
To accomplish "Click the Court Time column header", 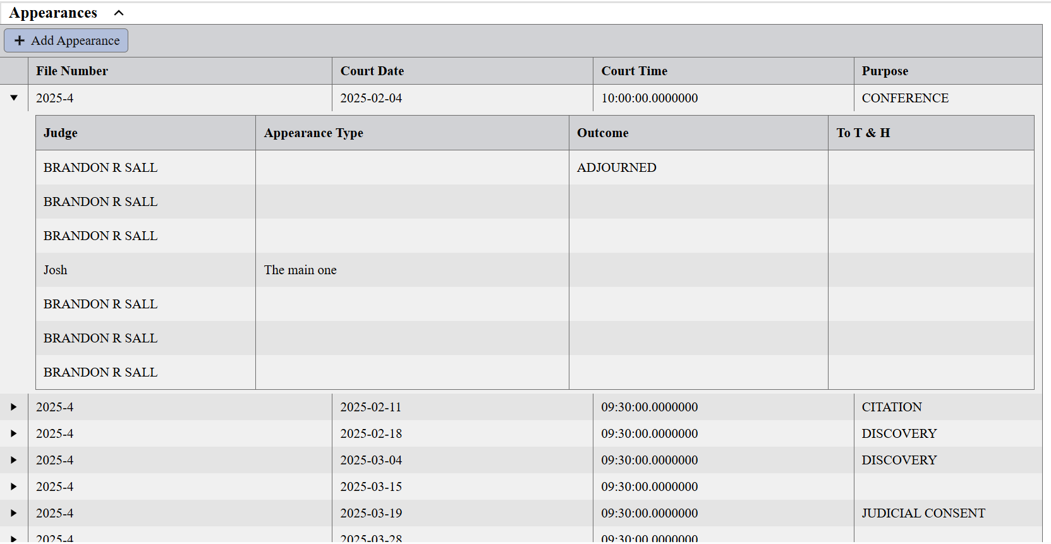I will (634, 71).
